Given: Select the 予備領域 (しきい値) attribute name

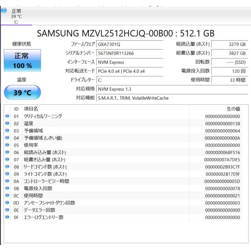Looking at the screenshot, I should pos(43,138).
